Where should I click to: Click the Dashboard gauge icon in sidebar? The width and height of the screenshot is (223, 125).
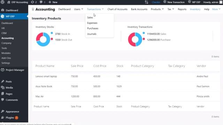[2, 10]
